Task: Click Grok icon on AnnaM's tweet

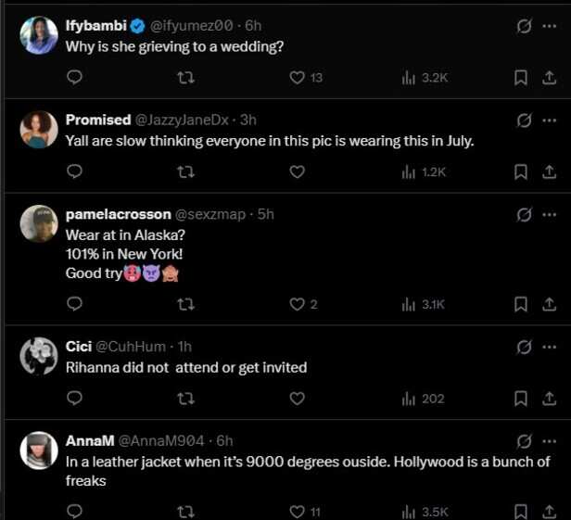Action: click(x=524, y=441)
